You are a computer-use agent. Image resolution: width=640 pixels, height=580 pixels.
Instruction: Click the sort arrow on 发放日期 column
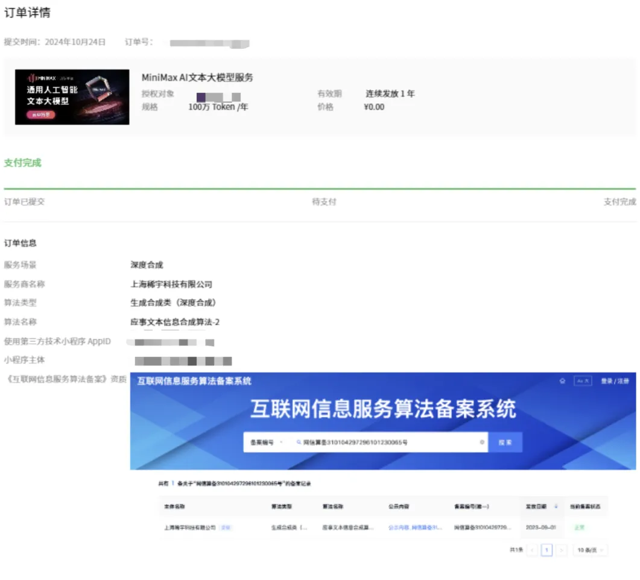coord(556,506)
